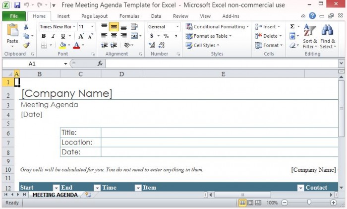Open the font size dropdown

(92, 27)
